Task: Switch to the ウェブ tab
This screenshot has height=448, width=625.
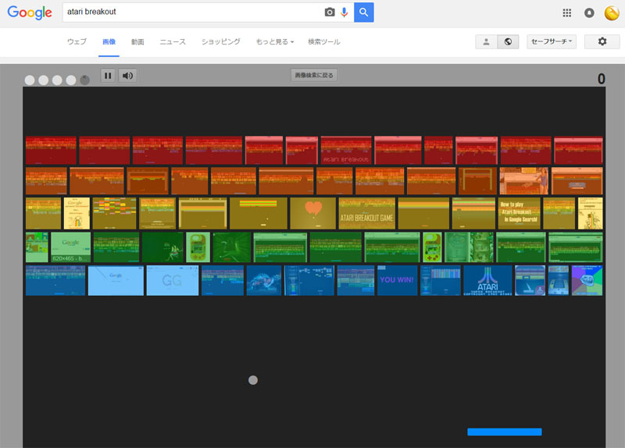Action: [77, 42]
